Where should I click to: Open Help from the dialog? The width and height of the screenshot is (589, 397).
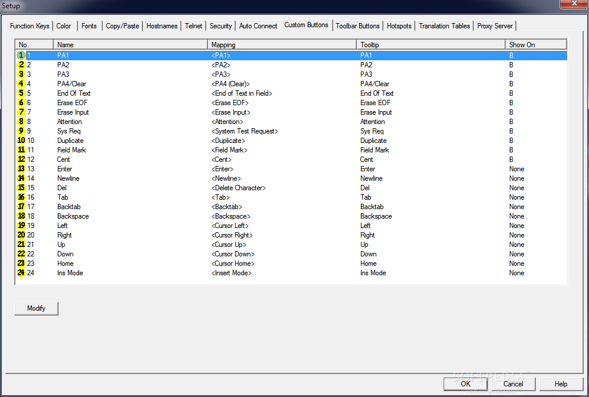point(561,384)
